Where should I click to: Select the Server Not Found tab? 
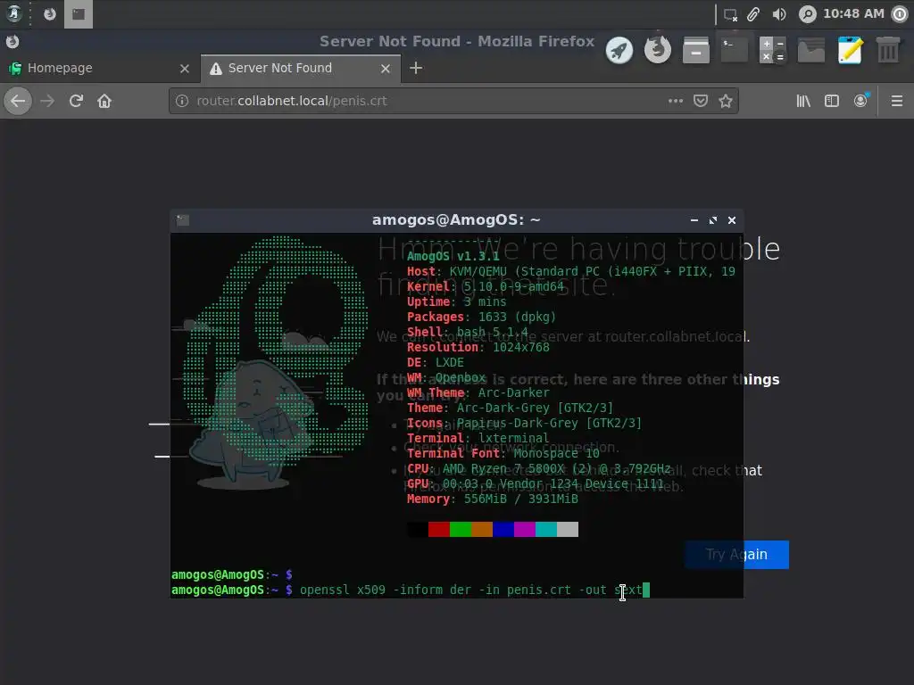point(301,68)
